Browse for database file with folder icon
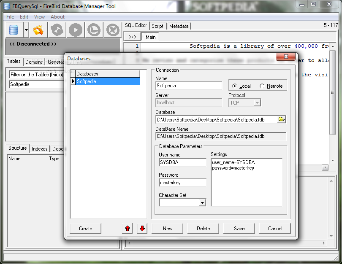The height and width of the screenshot is (264, 342). (x=281, y=119)
